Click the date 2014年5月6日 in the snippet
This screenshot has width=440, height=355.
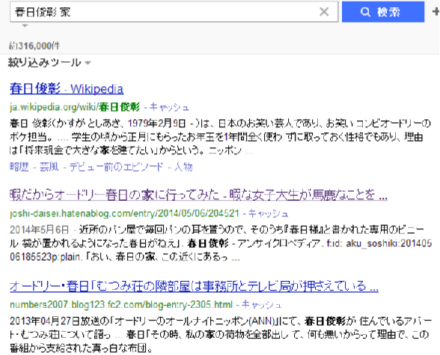point(39,230)
